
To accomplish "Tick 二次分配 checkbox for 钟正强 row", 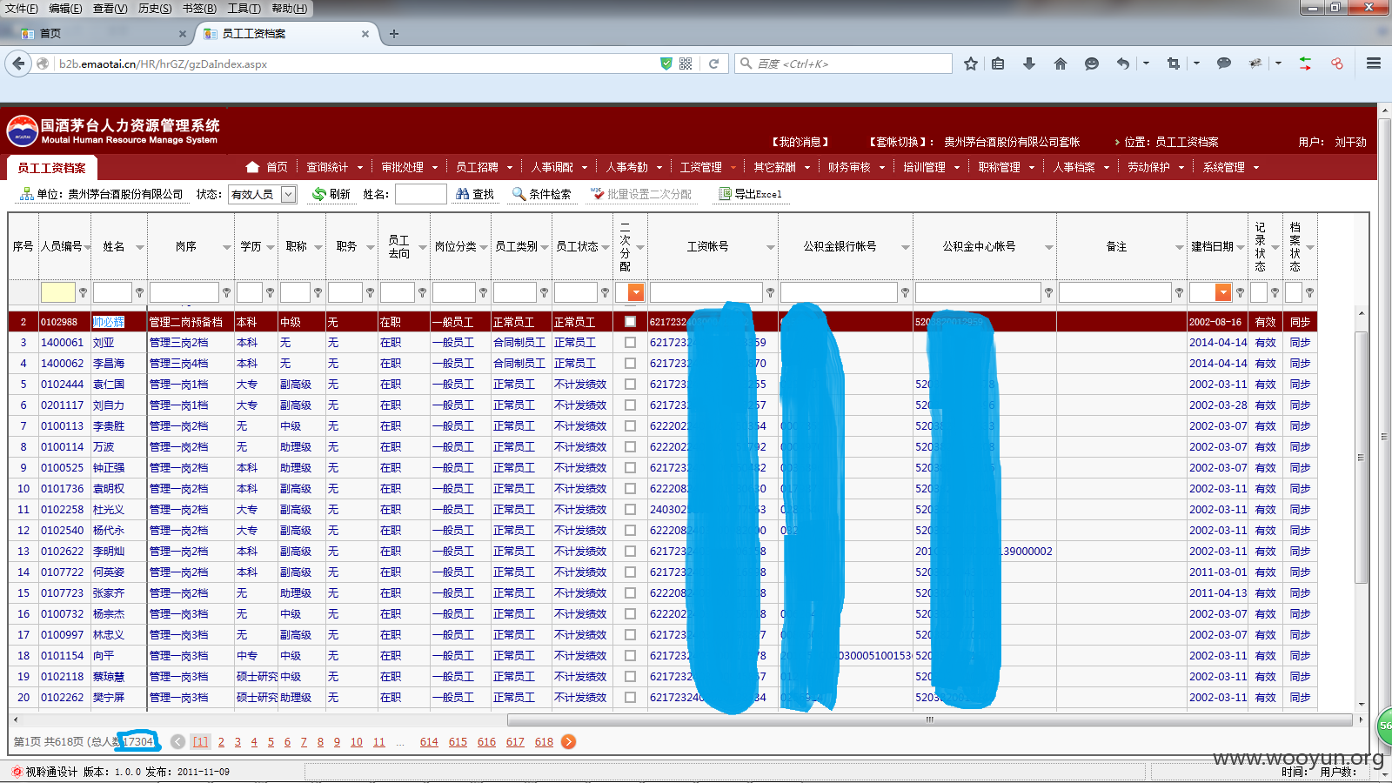I will point(630,468).
